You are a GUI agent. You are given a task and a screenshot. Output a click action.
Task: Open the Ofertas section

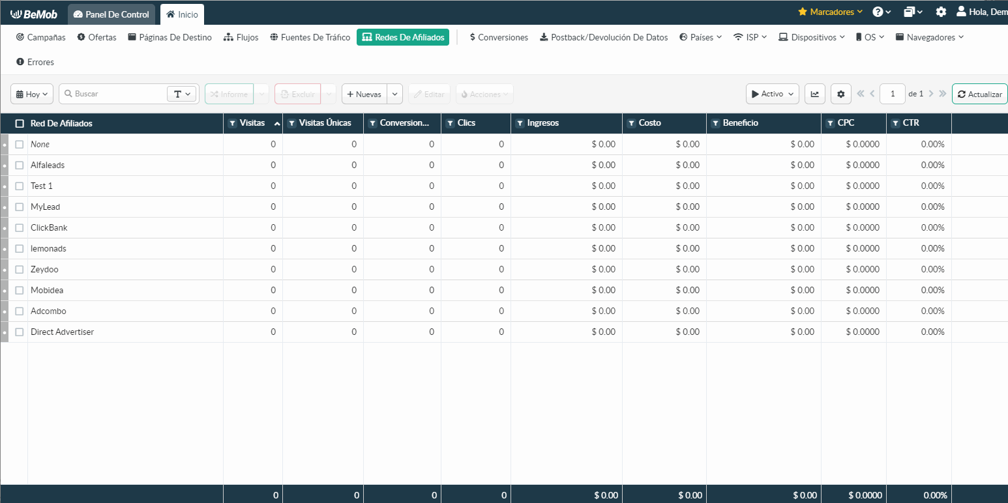point(96,37)
